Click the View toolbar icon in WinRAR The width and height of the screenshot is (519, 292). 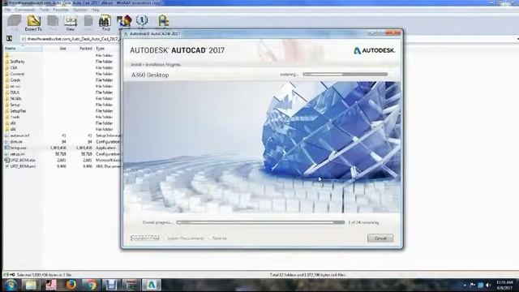tap(71, 23)
